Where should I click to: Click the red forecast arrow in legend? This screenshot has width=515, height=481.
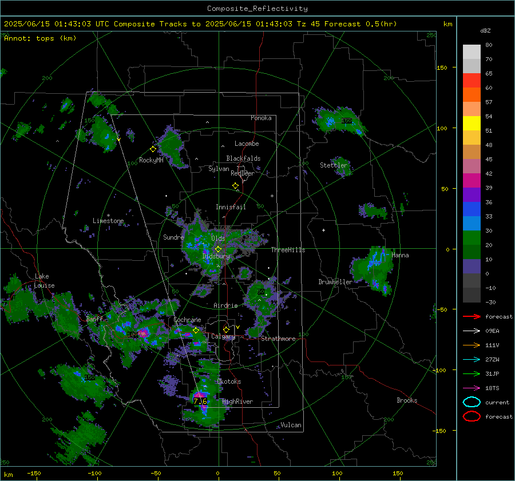click(472, 316)
